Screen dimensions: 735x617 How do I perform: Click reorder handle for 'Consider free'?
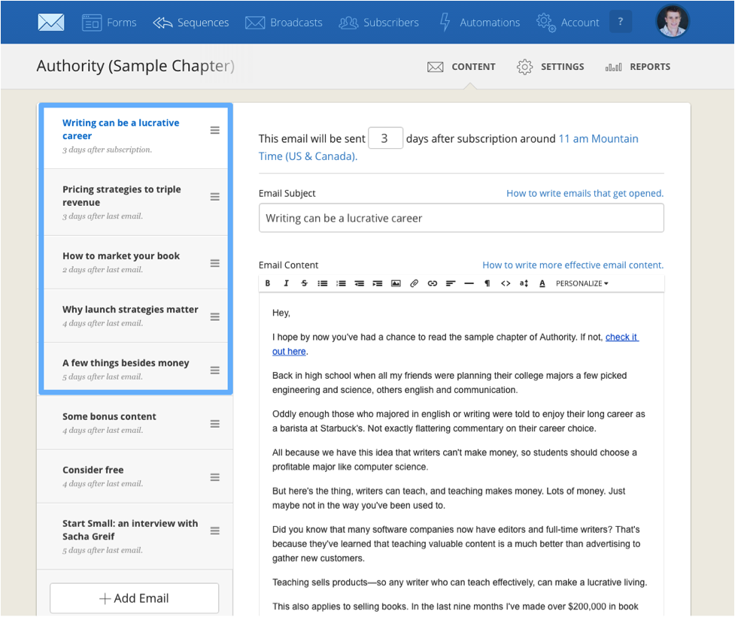click(x=214, y=477)
